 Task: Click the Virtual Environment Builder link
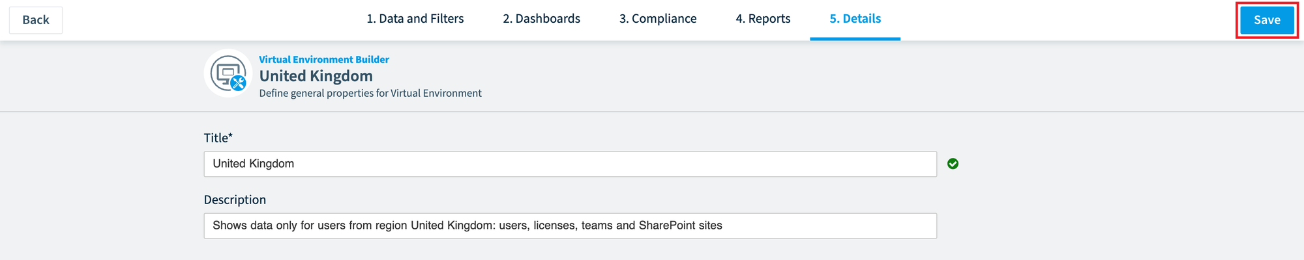click(x=324, y=59)
